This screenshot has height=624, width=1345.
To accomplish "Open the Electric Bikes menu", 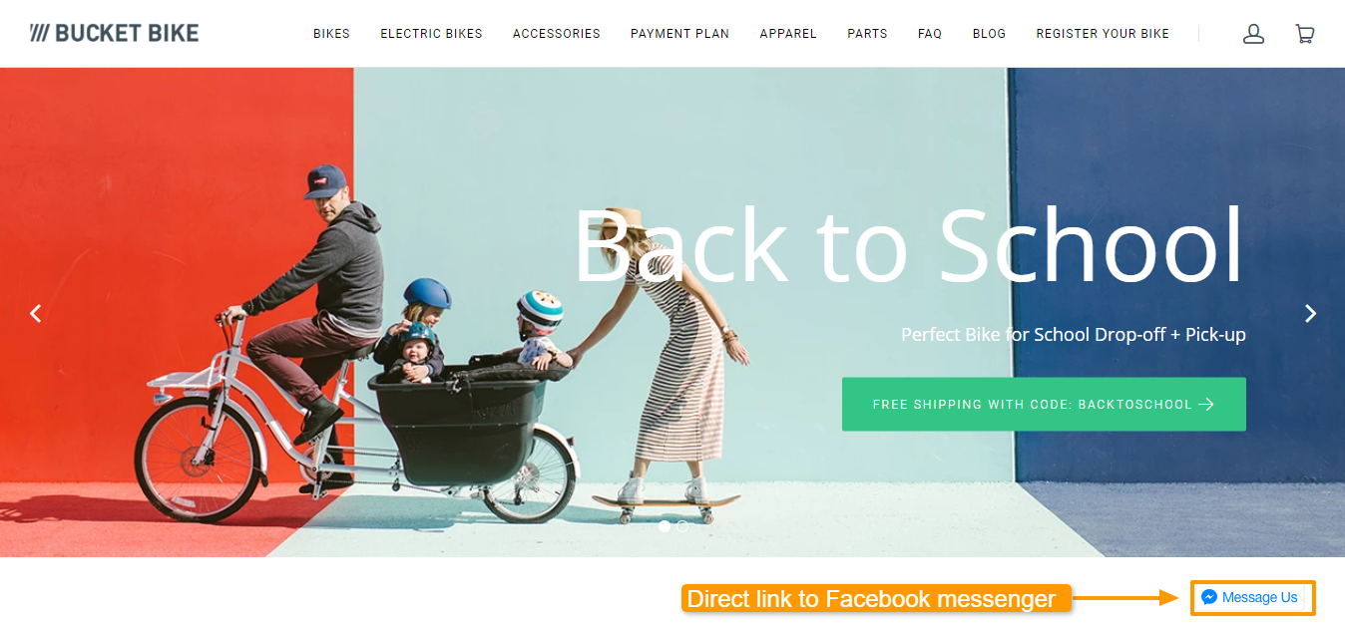I will 431,34.
